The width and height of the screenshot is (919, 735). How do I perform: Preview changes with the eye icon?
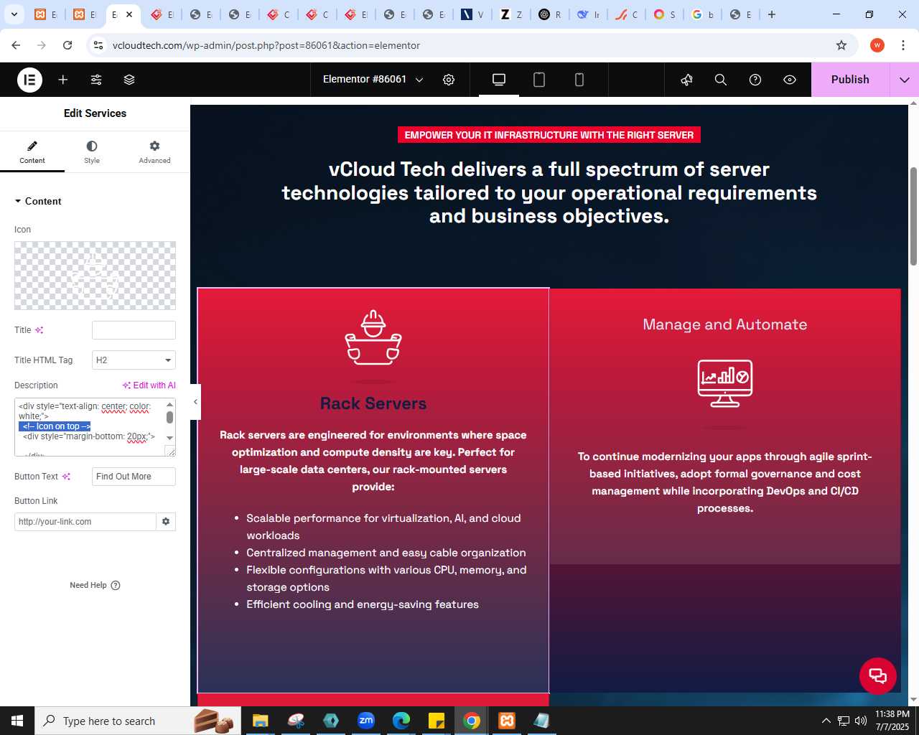coord(790,80)
